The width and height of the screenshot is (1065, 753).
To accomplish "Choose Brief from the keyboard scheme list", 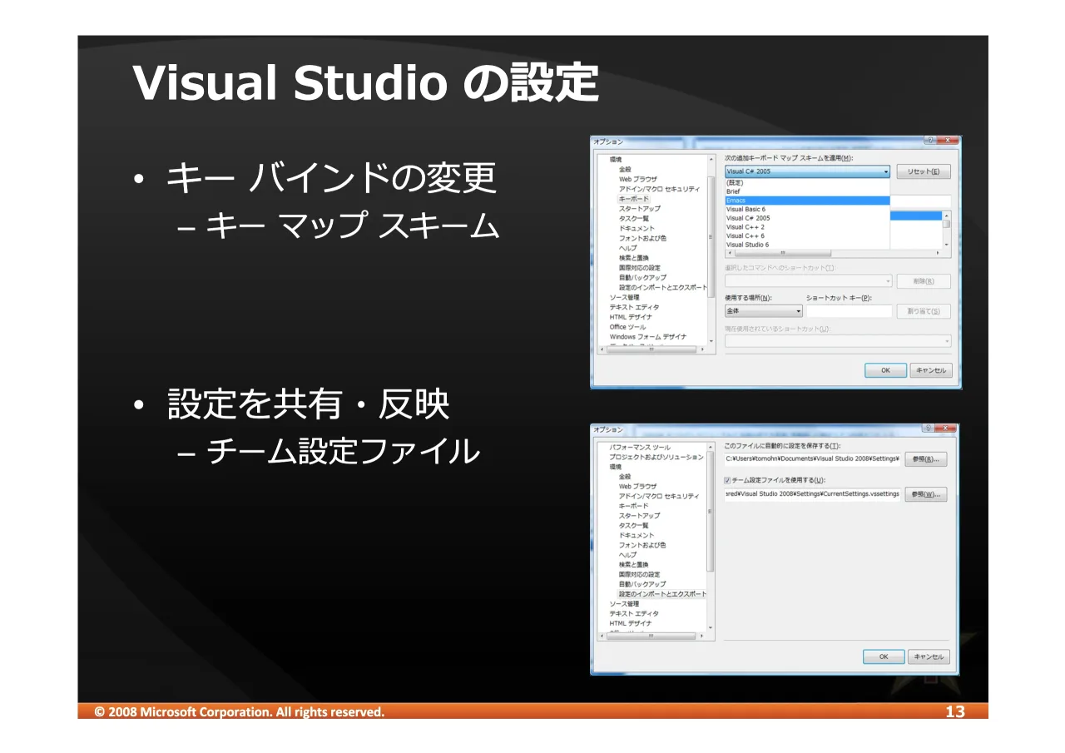I will coord(807,191).
